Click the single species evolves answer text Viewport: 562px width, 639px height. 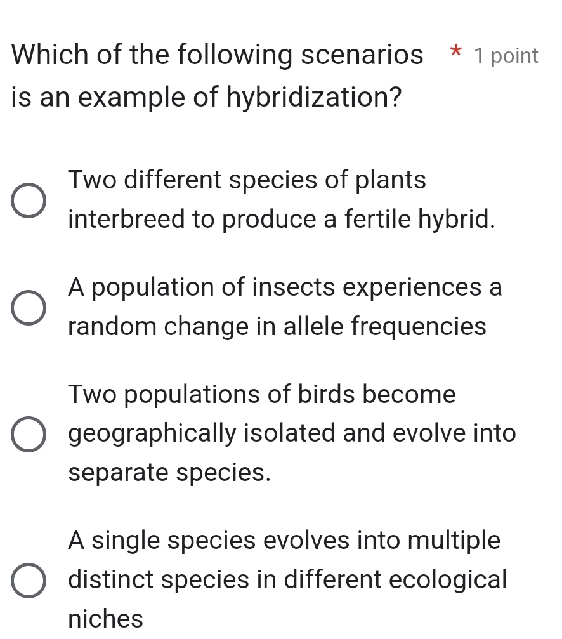(285, 579)
